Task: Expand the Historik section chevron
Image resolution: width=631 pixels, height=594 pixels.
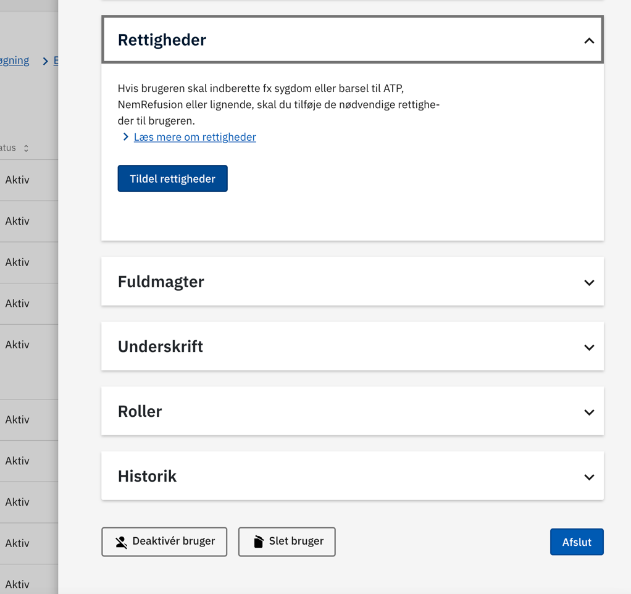Action: 589,477
